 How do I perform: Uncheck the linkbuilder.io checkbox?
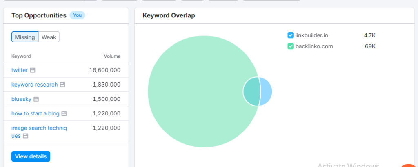(x=291, y=35)
